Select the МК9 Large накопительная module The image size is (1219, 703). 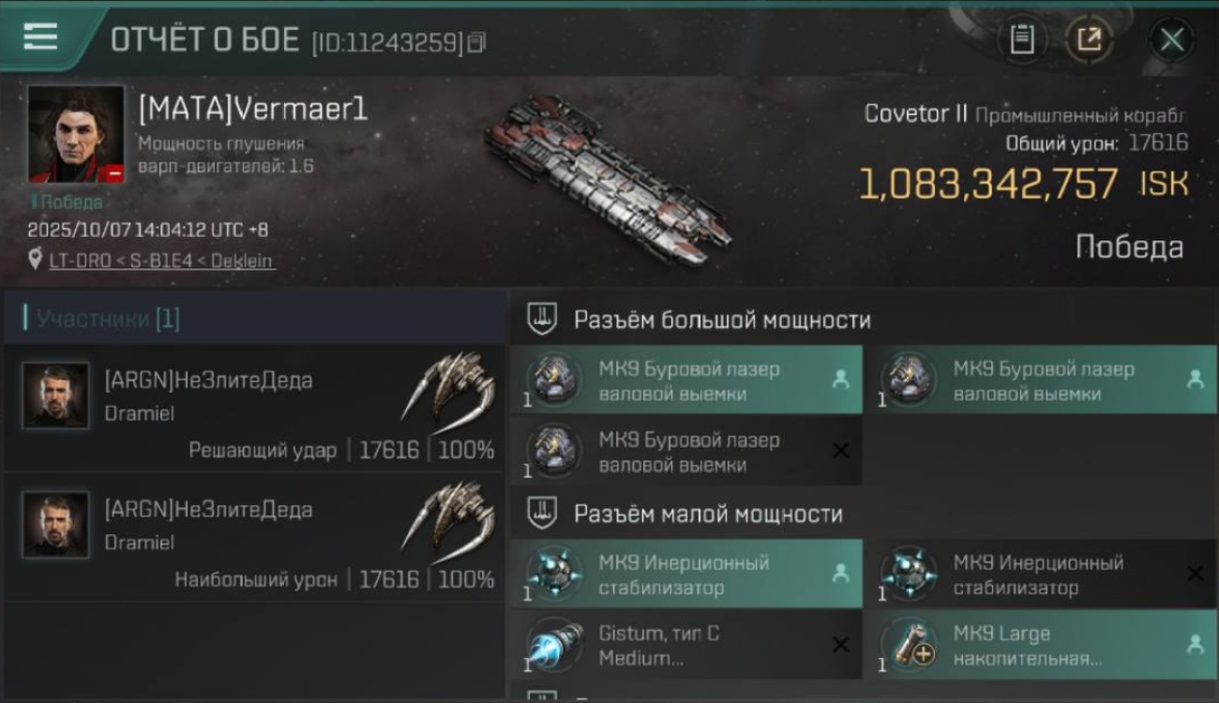point(1042,645)
